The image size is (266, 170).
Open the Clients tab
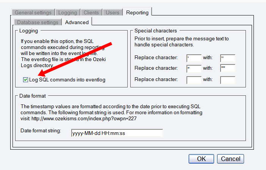click(x=91, y=12)
